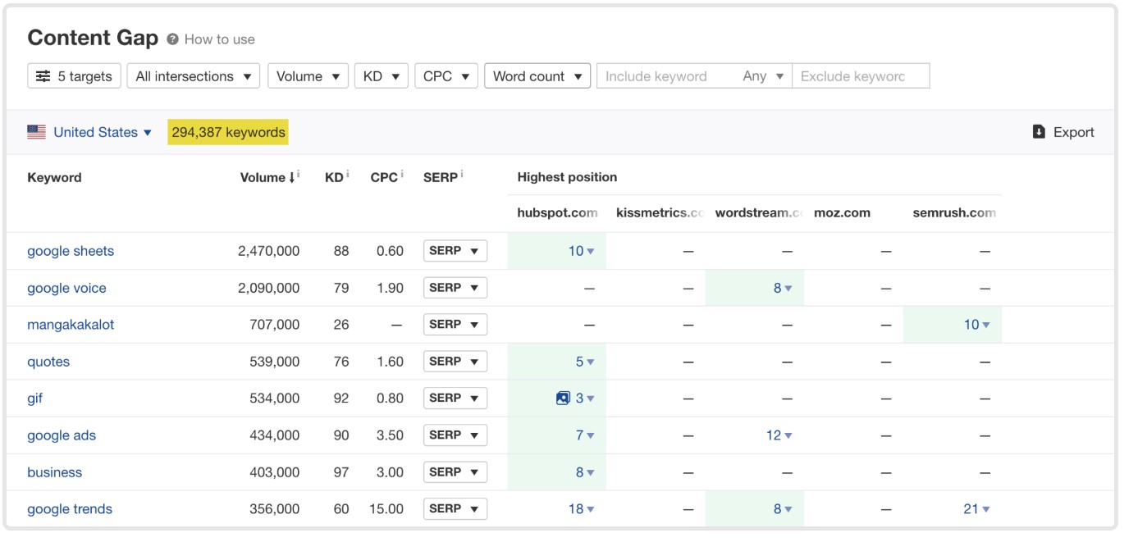Image resolution: width=1147 pixels, height=542 pixels.
Task: Click the hubspot.com column header
Action: point(557,212)
